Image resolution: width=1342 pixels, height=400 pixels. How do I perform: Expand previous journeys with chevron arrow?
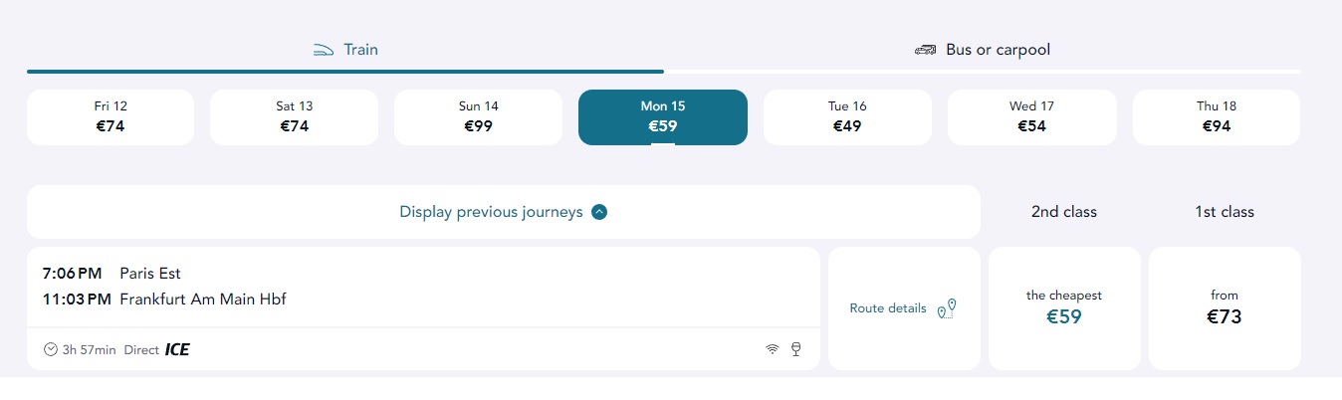(x=599, y=212)
